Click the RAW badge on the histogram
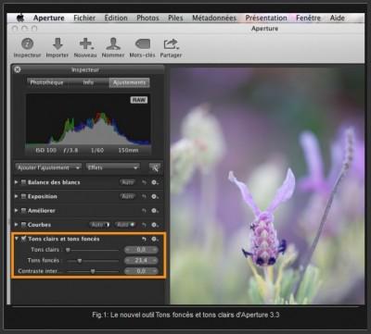Screen dimensions: 371x334 click(x=139, y=100)
